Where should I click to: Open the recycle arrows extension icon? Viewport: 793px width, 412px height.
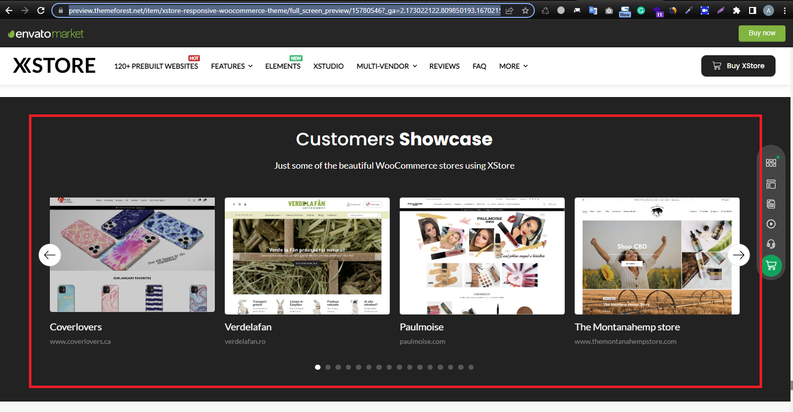545,10
